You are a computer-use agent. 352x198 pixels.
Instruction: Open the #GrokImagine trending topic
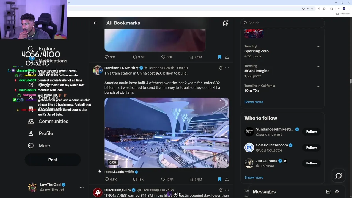257,71
